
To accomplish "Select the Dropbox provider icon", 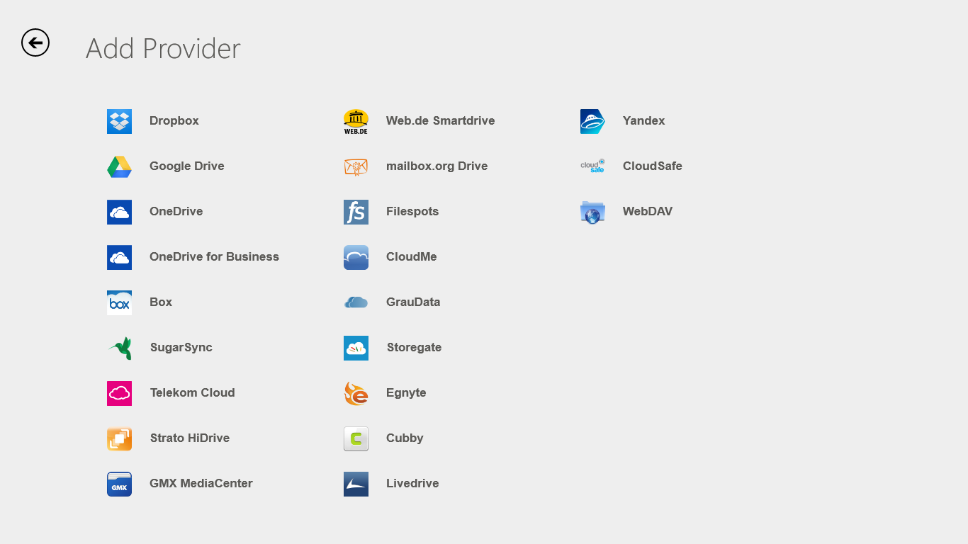I will [x=119, y=121].
